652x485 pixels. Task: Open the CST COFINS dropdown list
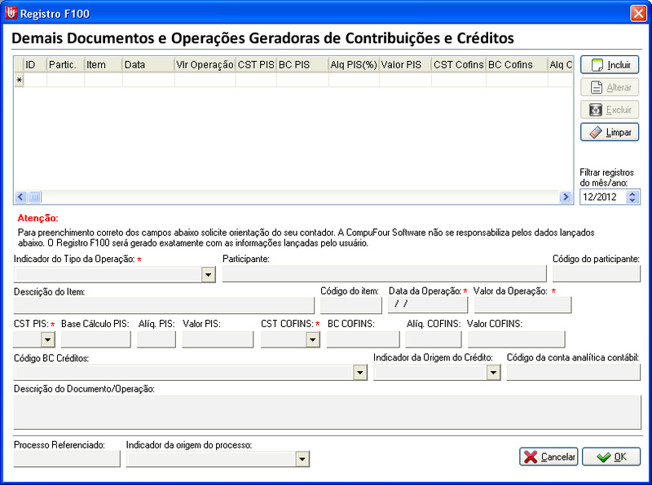click(312, 339)
